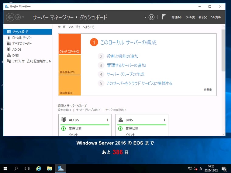Click the AD DS tile header icon
Image resolution: width=231 pixels, height=173 pixels.
coord(64,120)
